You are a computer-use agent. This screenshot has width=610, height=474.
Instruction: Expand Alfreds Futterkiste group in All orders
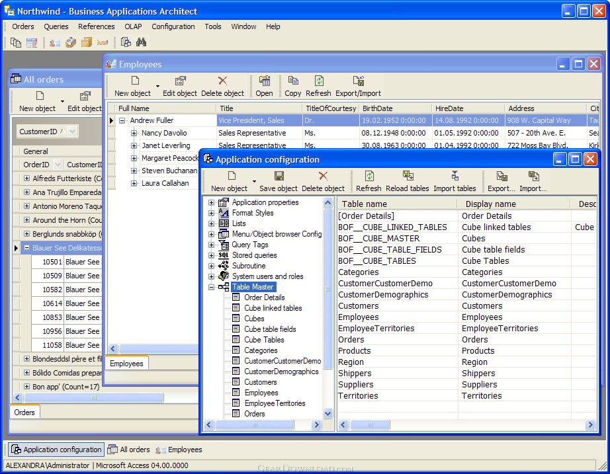[26, 178]
